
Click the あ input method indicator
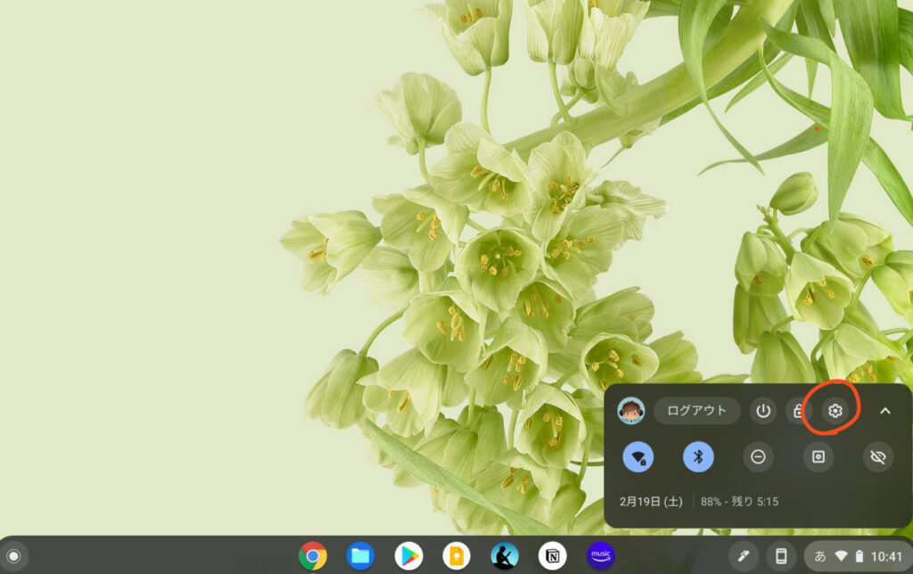click(820, 556)
